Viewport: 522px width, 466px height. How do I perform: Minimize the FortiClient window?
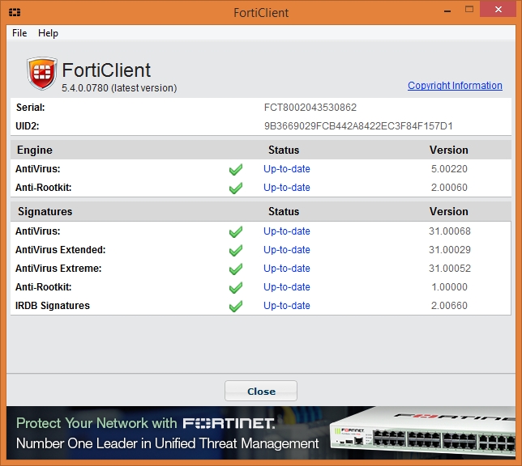point(447,11)
